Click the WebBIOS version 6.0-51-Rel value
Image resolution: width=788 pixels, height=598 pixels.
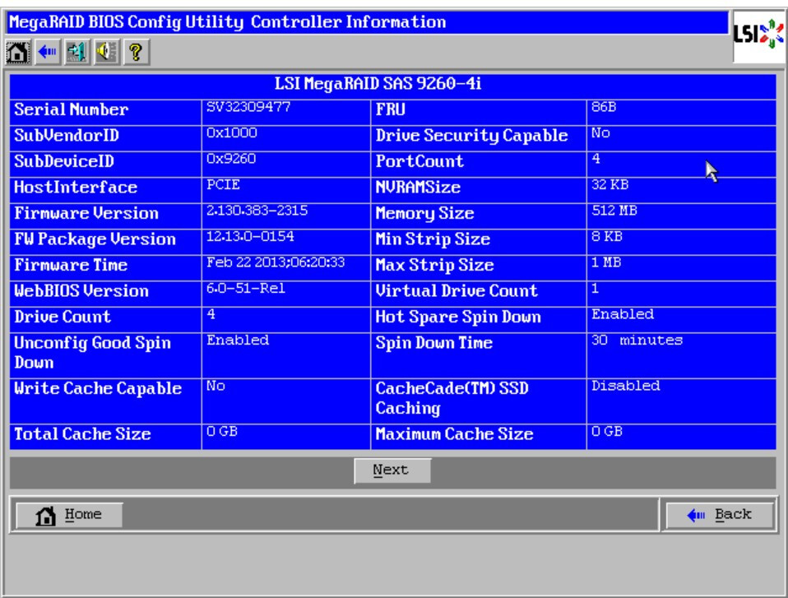point(246,289)
